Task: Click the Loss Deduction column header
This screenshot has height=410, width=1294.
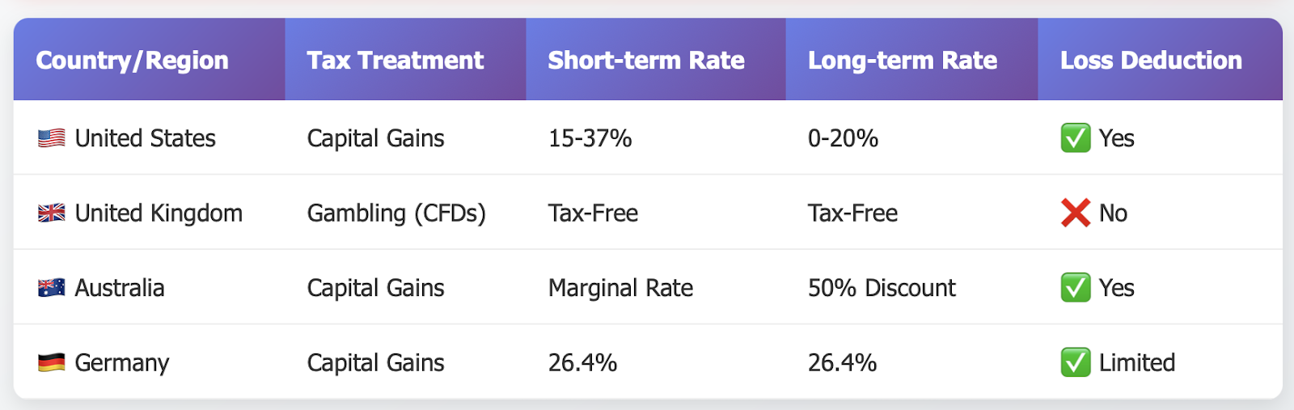Action: 1151,60
